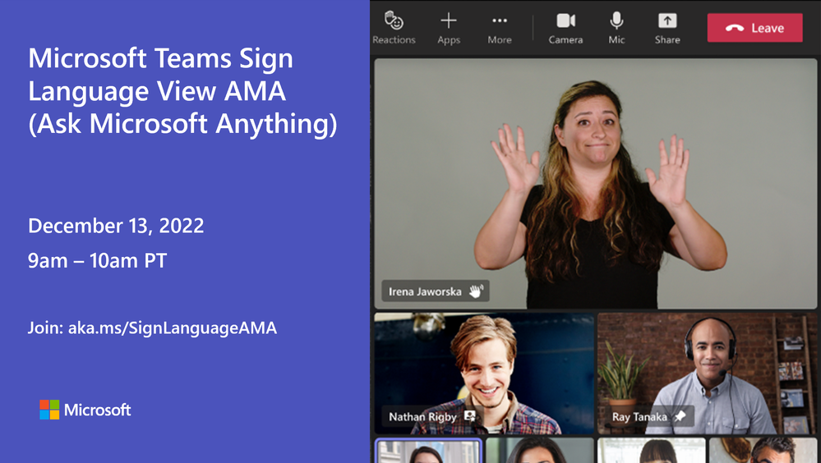Screen dimensions: 821x463
Task: Leave the meeting with red Leave button
Action: tap(754, 28)
